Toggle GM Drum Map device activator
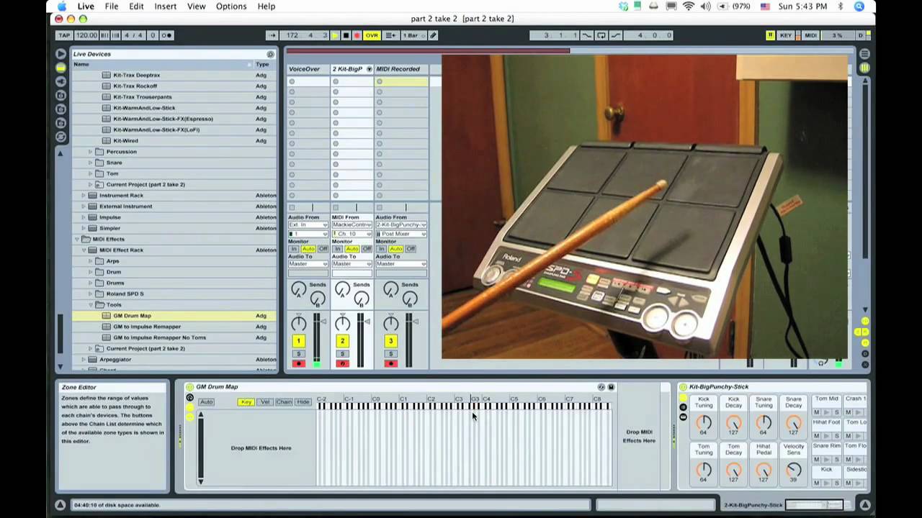Image resolution: width=922 pixels, height=518 pixels. [x=189, y=387]
